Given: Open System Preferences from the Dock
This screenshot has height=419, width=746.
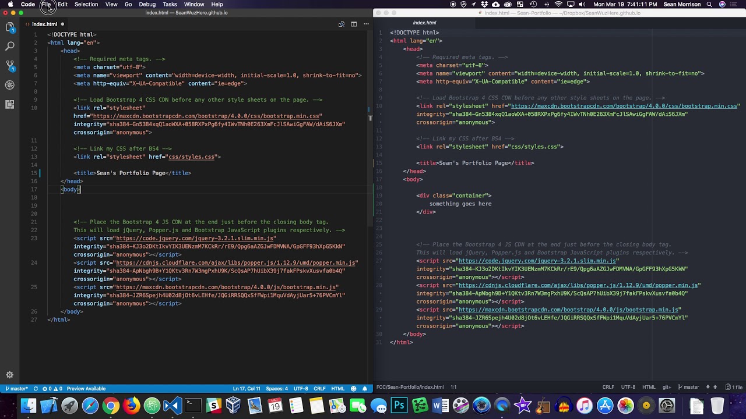Looking at the screenshot, I should (667, 406).
